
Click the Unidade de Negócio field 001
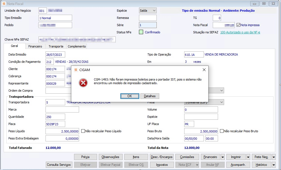coord(43,11)
